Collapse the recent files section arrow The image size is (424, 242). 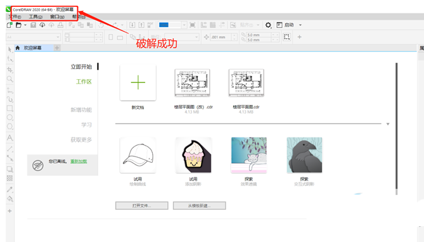(388, 124)
